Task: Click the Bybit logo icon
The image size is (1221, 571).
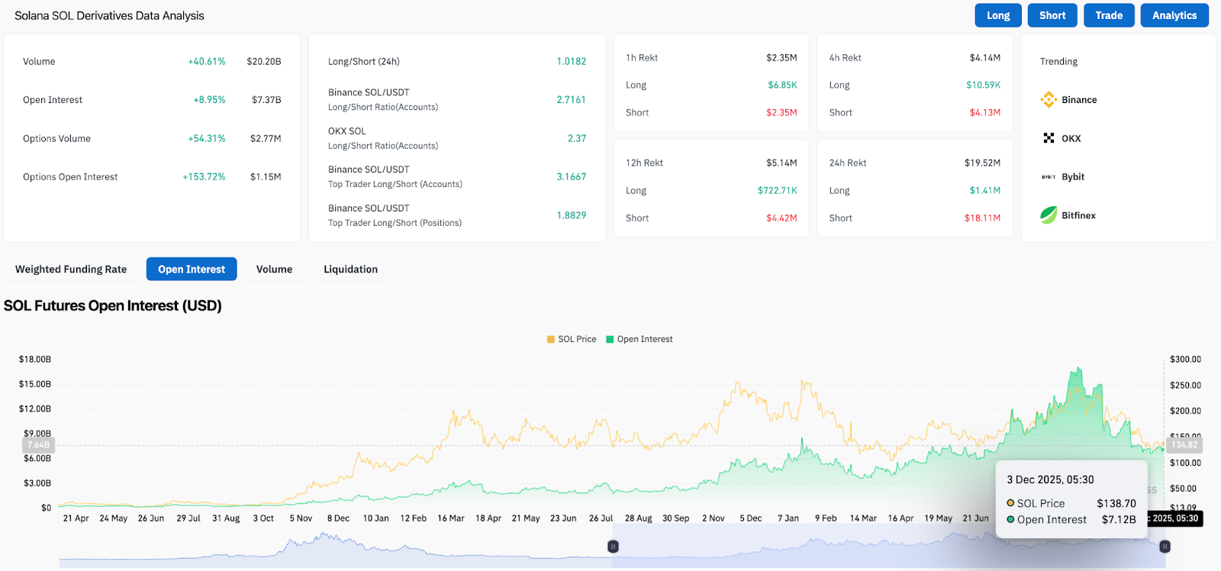Action: [x=1049, y=177]
